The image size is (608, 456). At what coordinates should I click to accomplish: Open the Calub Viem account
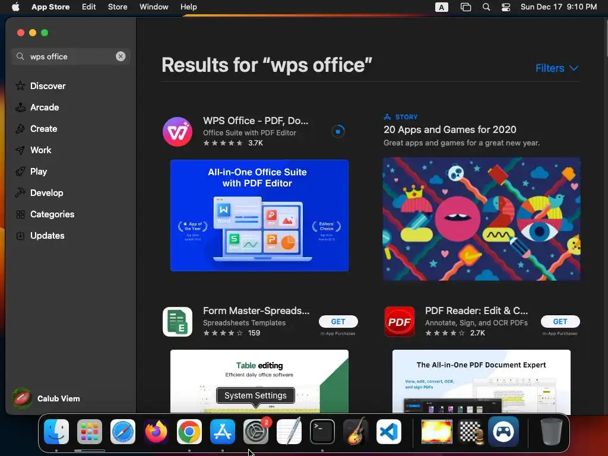pos(46,398)
